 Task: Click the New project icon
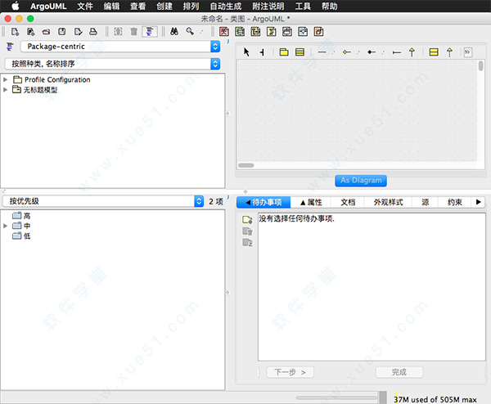15,32
